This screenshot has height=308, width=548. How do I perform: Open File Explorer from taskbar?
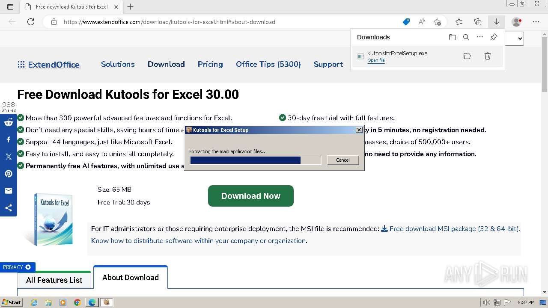tap(48, 302)
